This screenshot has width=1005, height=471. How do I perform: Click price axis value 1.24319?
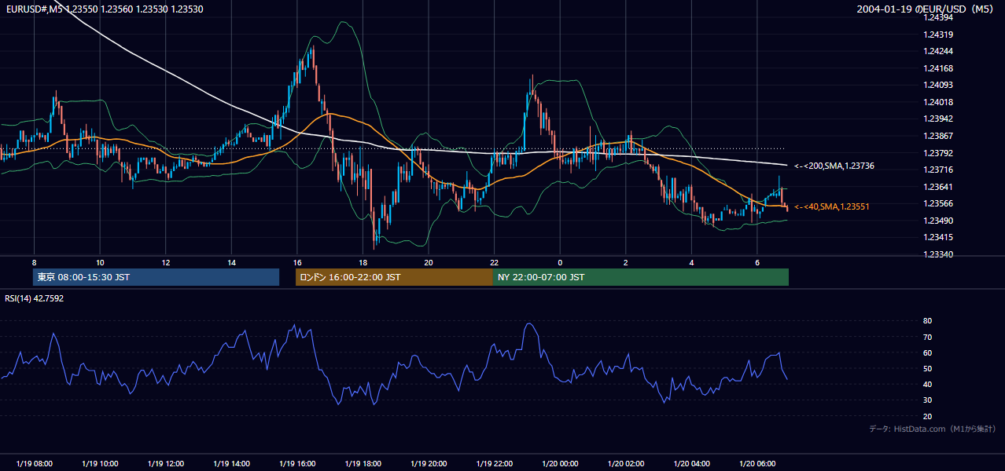(x=939, y=35)
